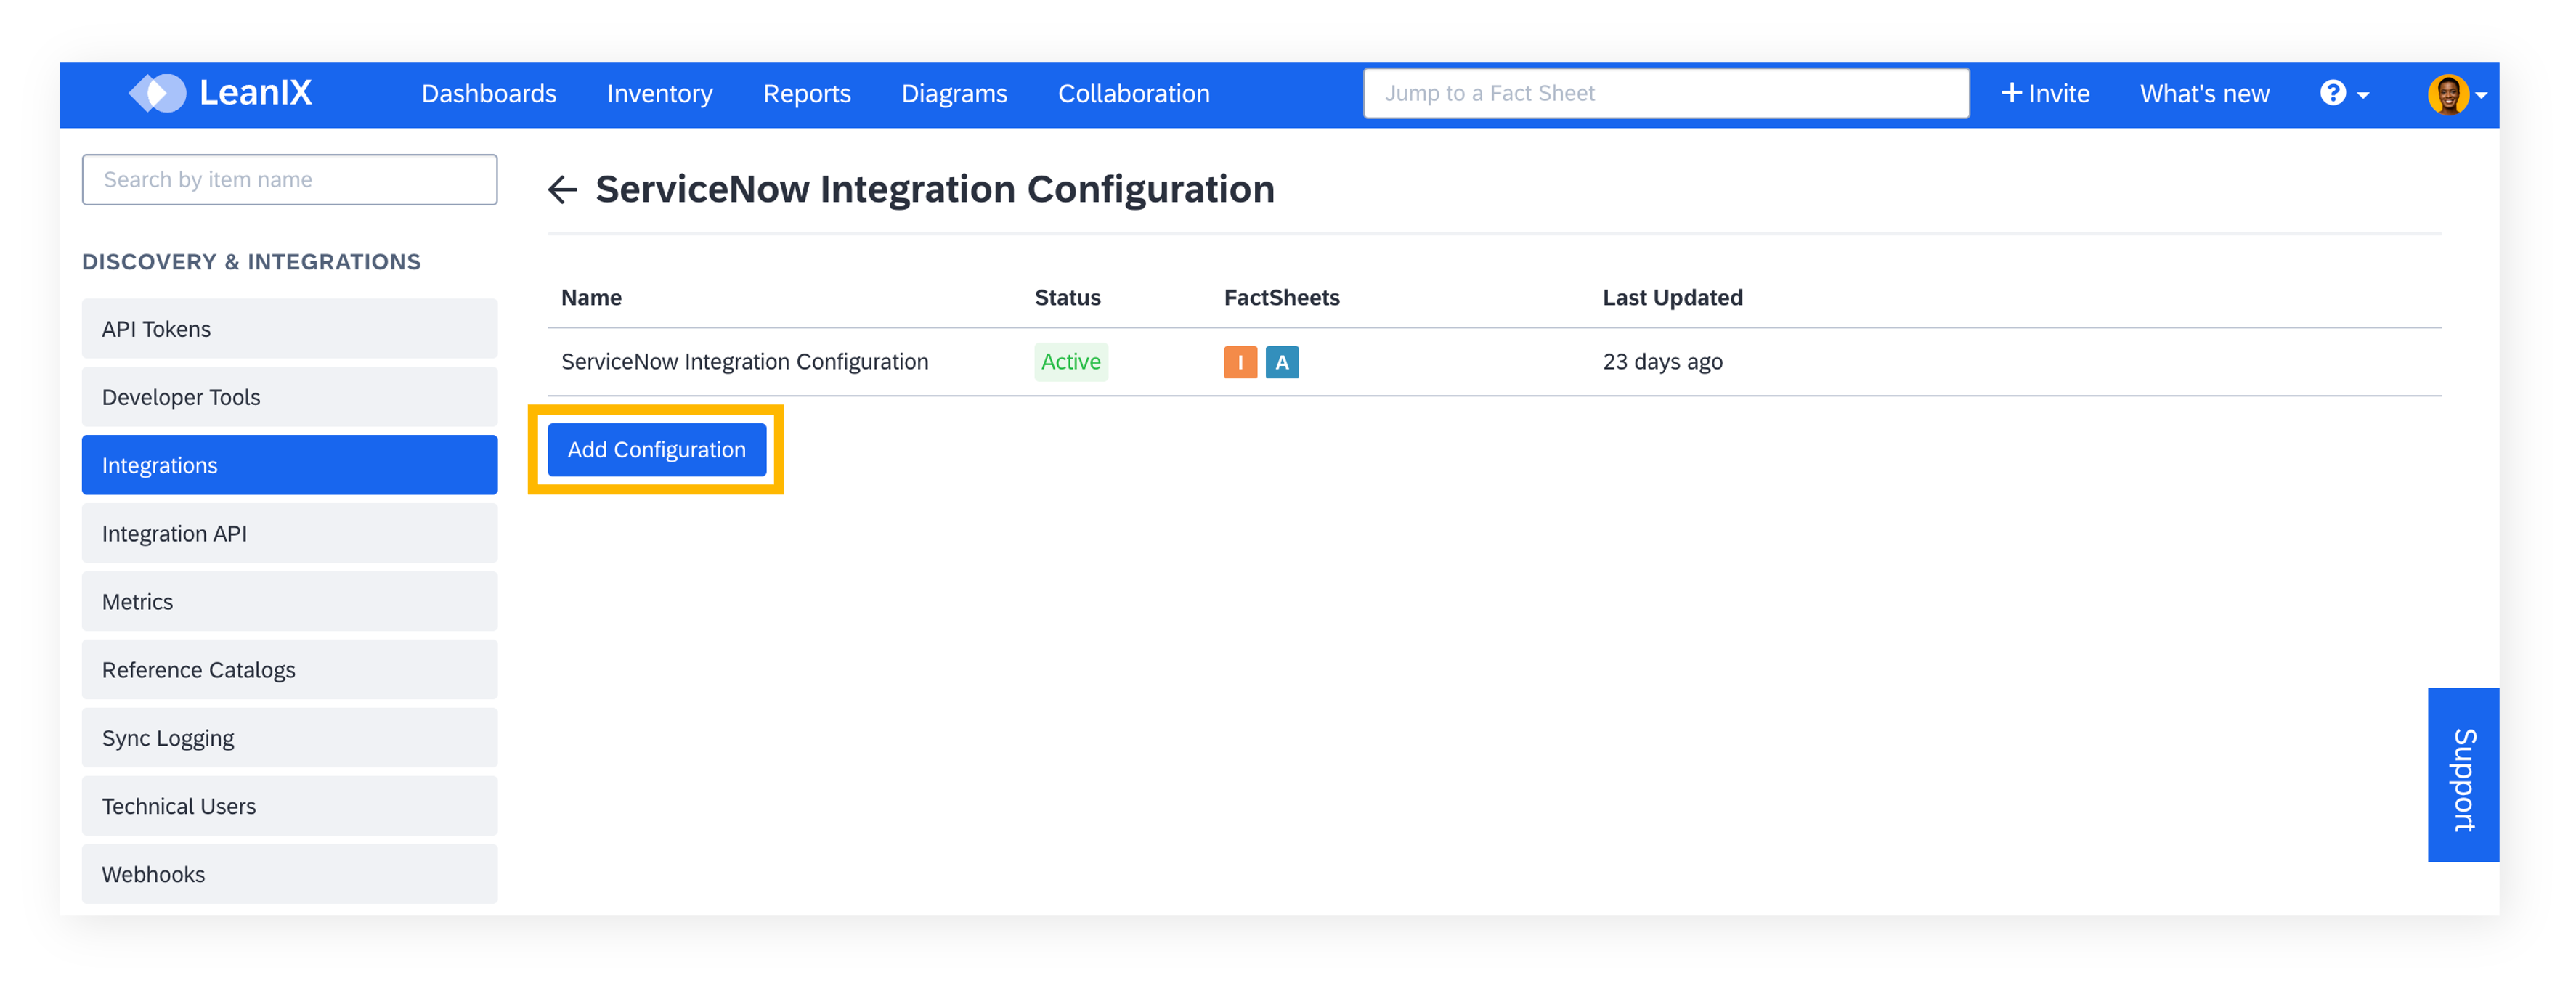Go back using the left arrow icon
Viewport: 2576px width, 991px height.
(563, 189)
